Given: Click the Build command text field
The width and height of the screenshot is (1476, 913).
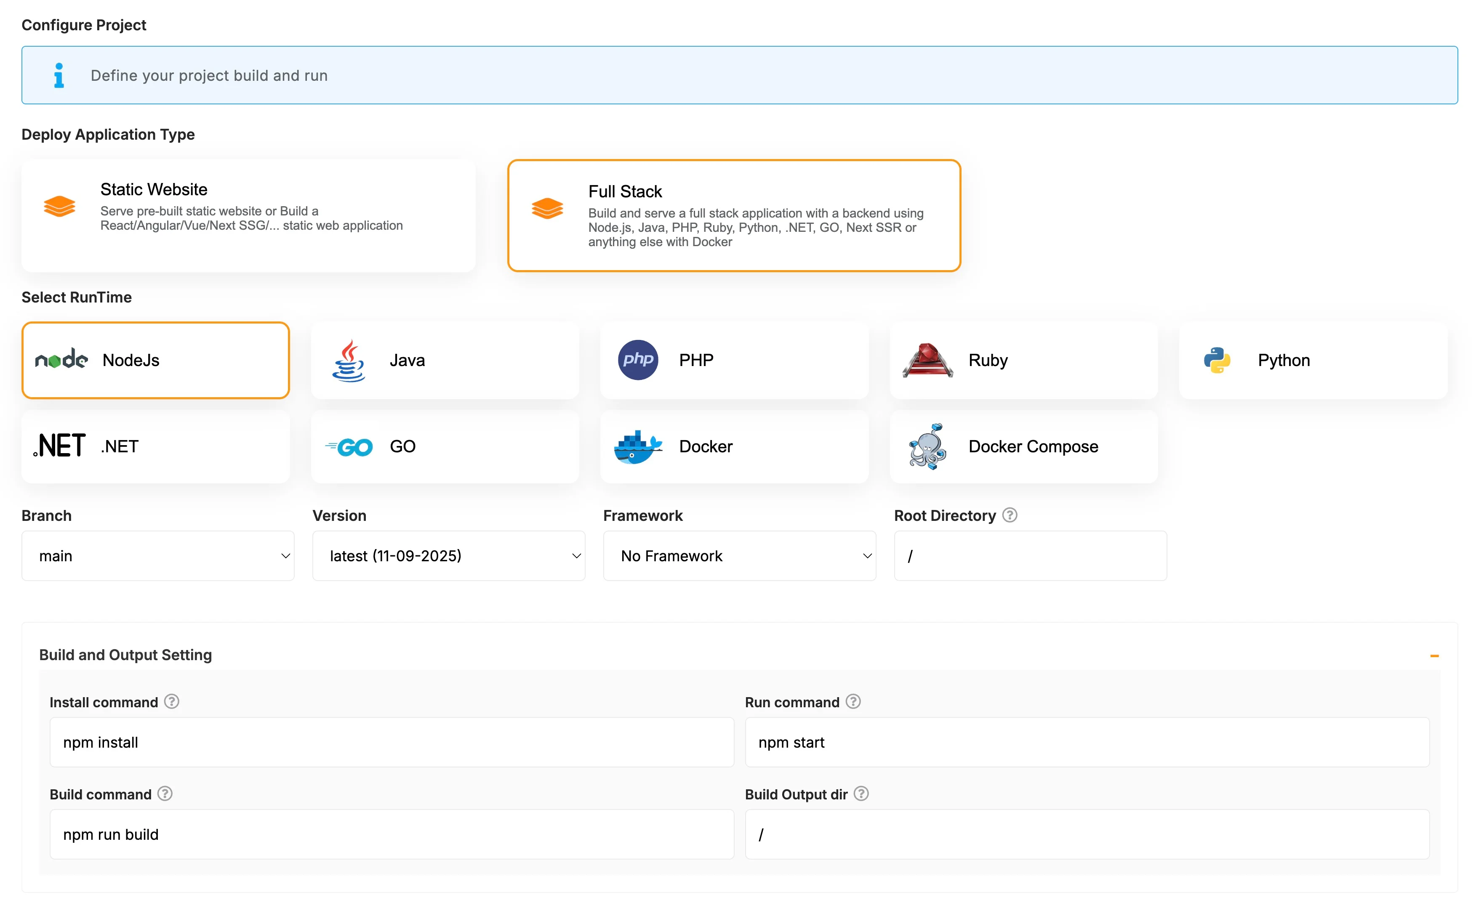Looking at the screenshot, I should click(392, 834).
